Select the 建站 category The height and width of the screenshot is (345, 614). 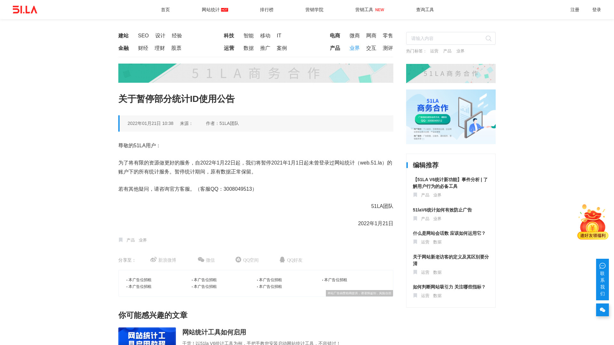pos(123,36)
